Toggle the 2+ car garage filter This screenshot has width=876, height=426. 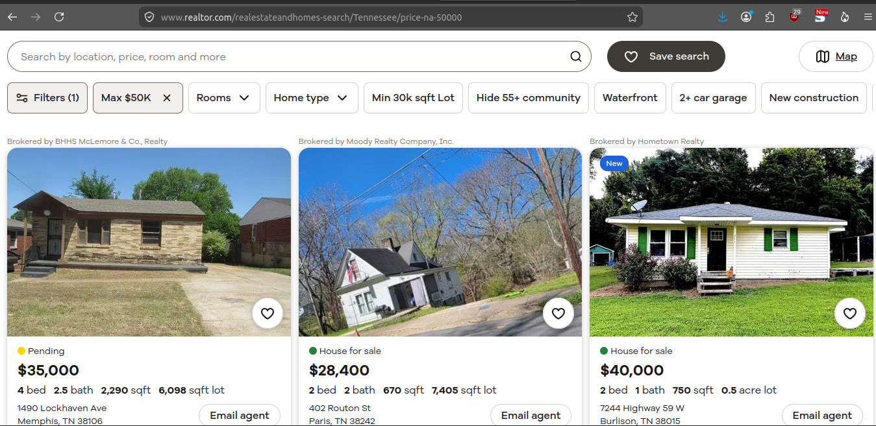point(714,98)
